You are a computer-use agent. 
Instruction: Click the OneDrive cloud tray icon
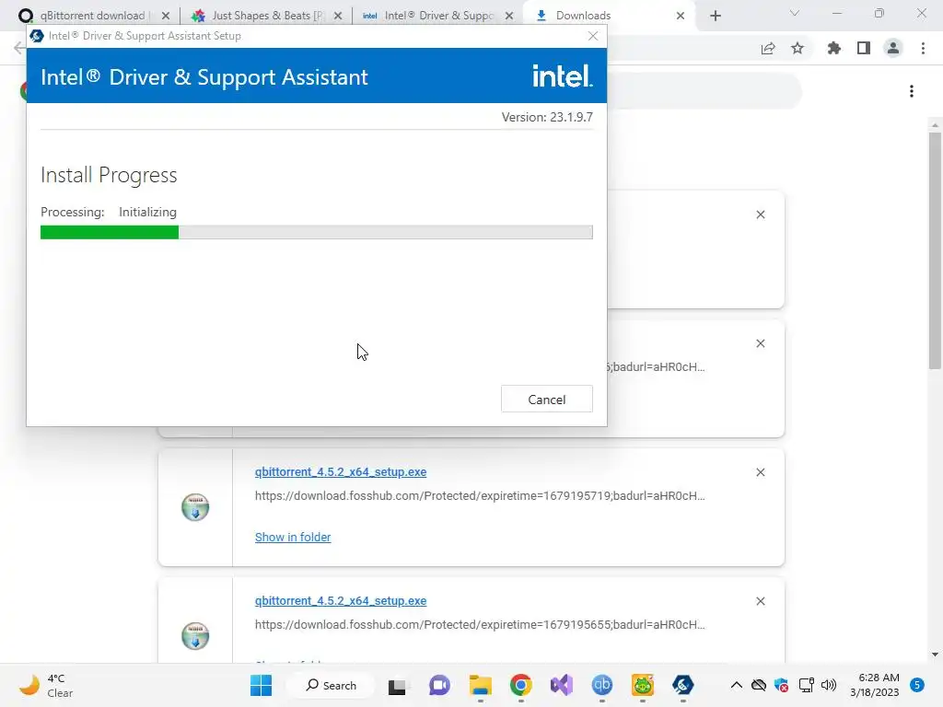point(759,685)
